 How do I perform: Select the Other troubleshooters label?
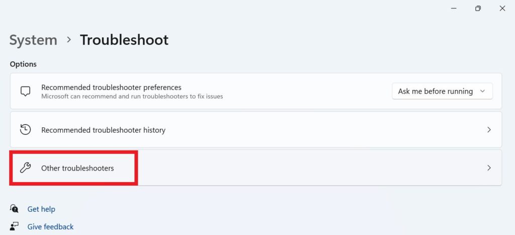tap(77, 168)
